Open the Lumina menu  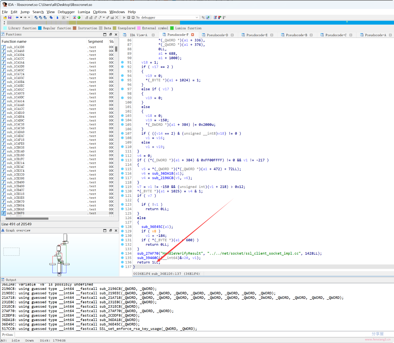click(84, 12)
